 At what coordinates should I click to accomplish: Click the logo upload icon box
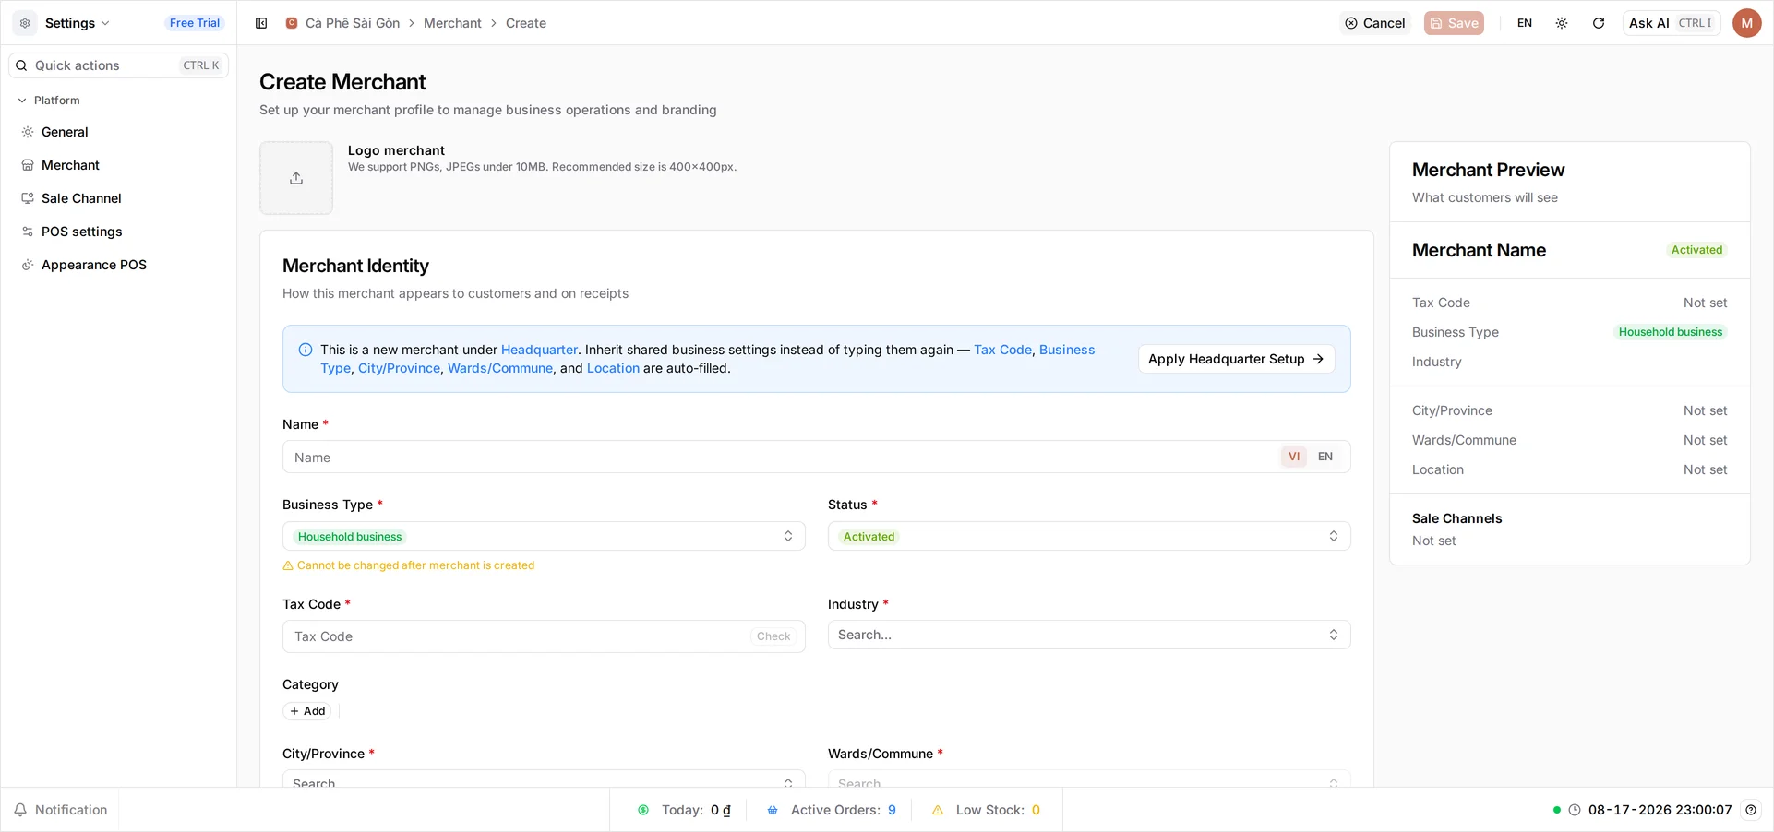tap(296, 178)
